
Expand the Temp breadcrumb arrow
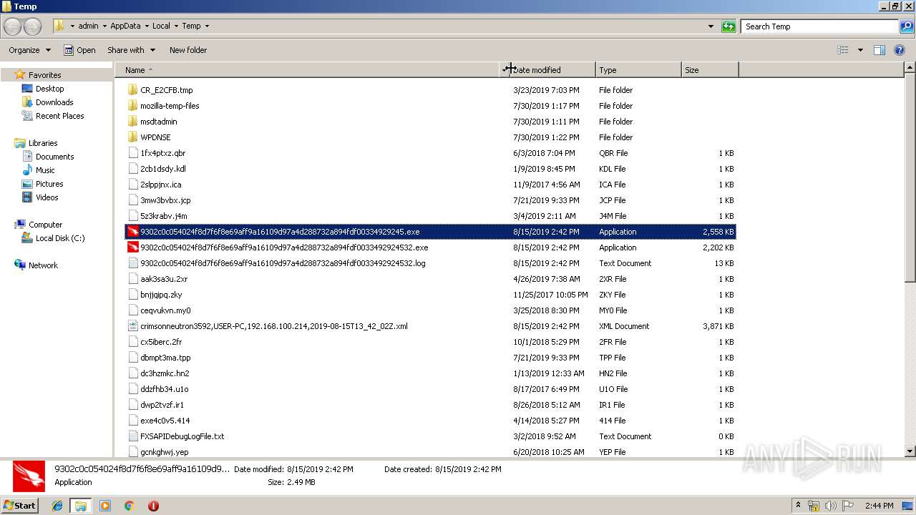(207, 26)
